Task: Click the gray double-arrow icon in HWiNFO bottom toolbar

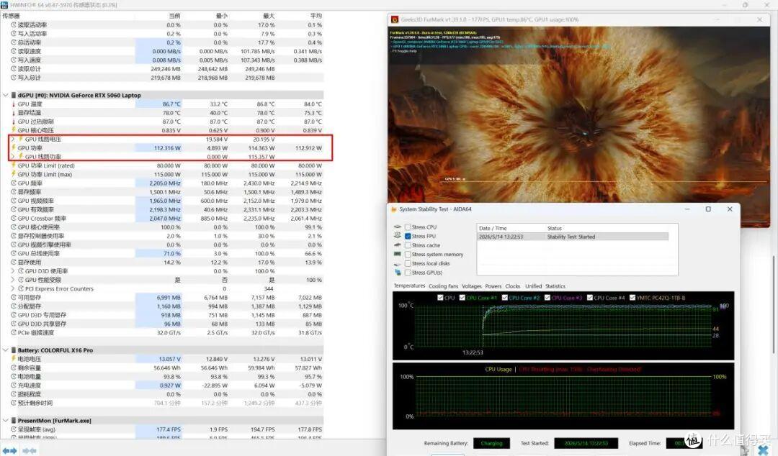Action: tap(30, 450)
